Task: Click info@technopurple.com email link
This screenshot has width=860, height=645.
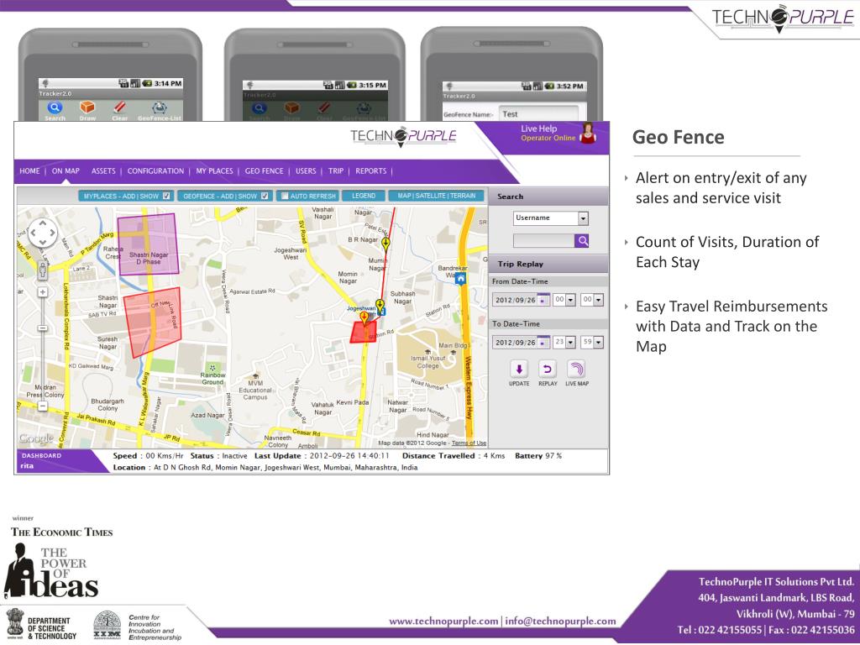Action: pos(560,621)
